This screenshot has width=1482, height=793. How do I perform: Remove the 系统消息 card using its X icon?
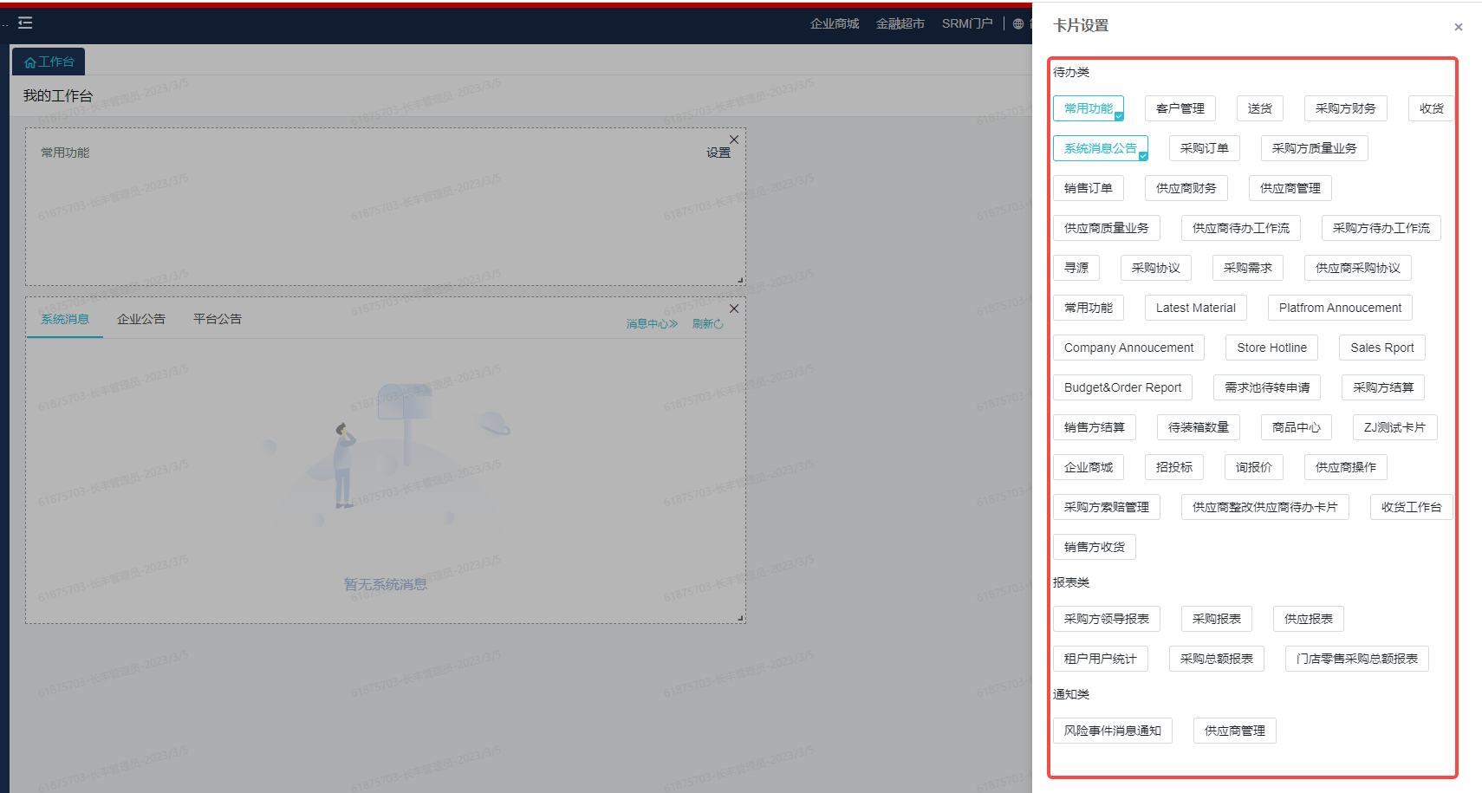click(734, 309)
